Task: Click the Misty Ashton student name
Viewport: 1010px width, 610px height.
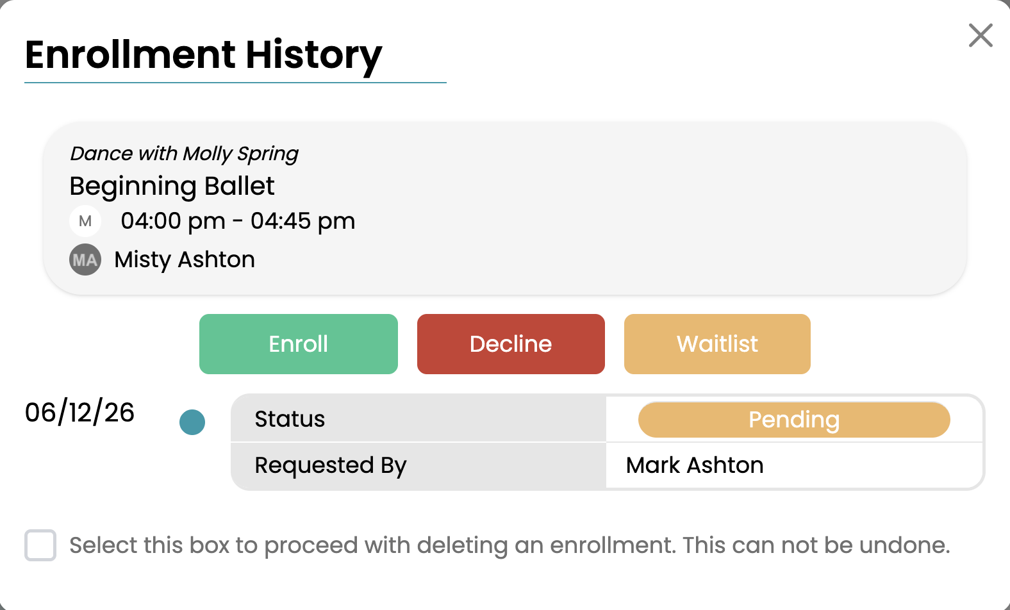Action: click(x=185, y=260)
